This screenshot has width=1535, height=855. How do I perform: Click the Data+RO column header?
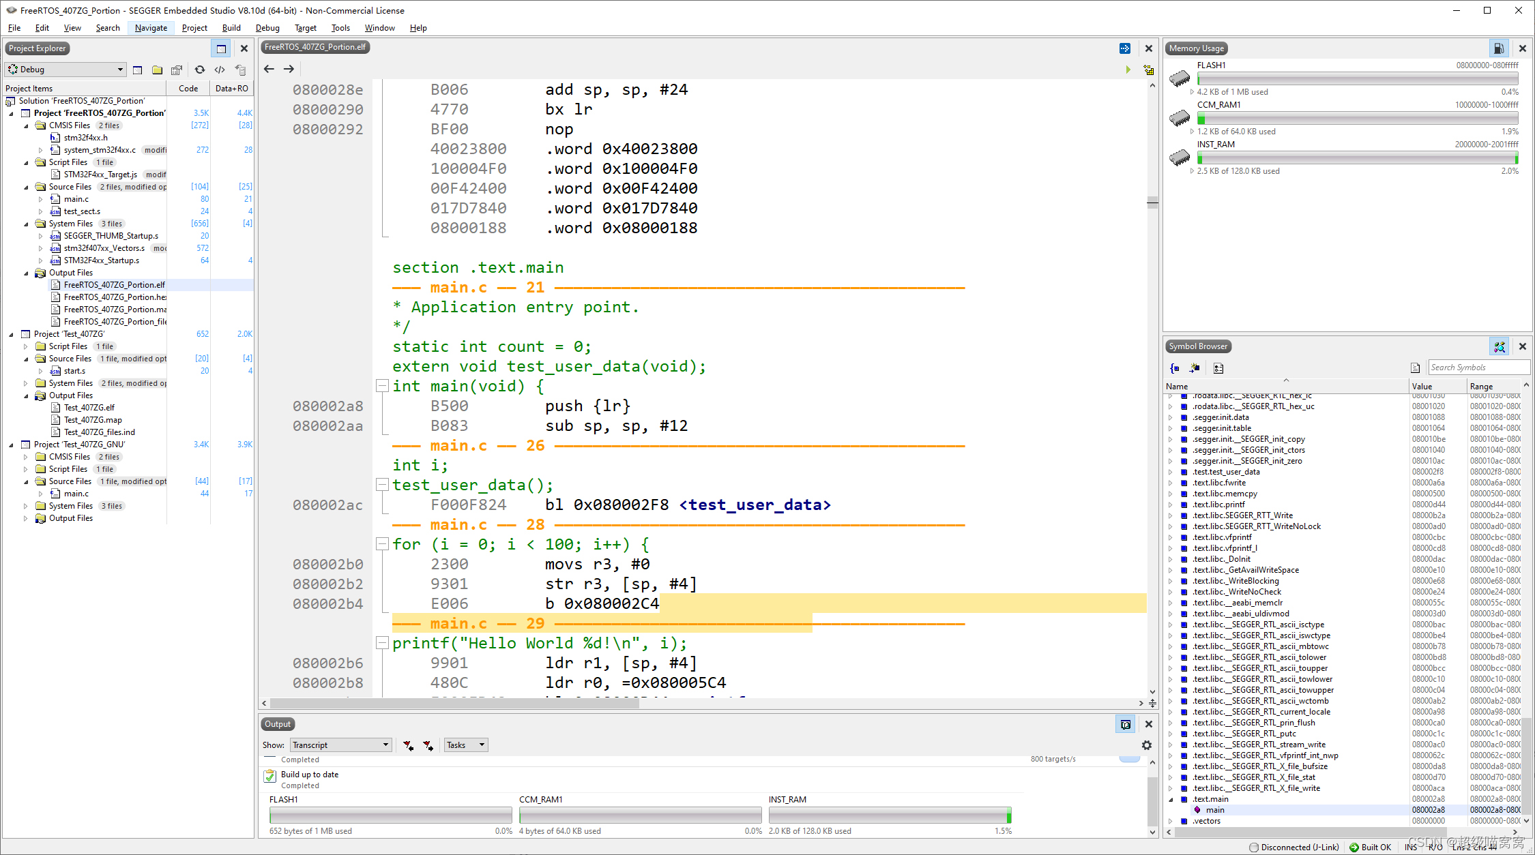tap(232, 89)
